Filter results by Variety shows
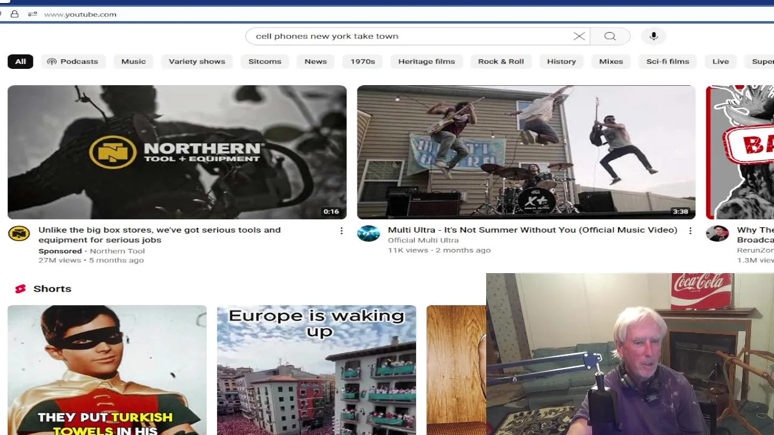This screenshot has width=774, height=435. pos(197,62)
